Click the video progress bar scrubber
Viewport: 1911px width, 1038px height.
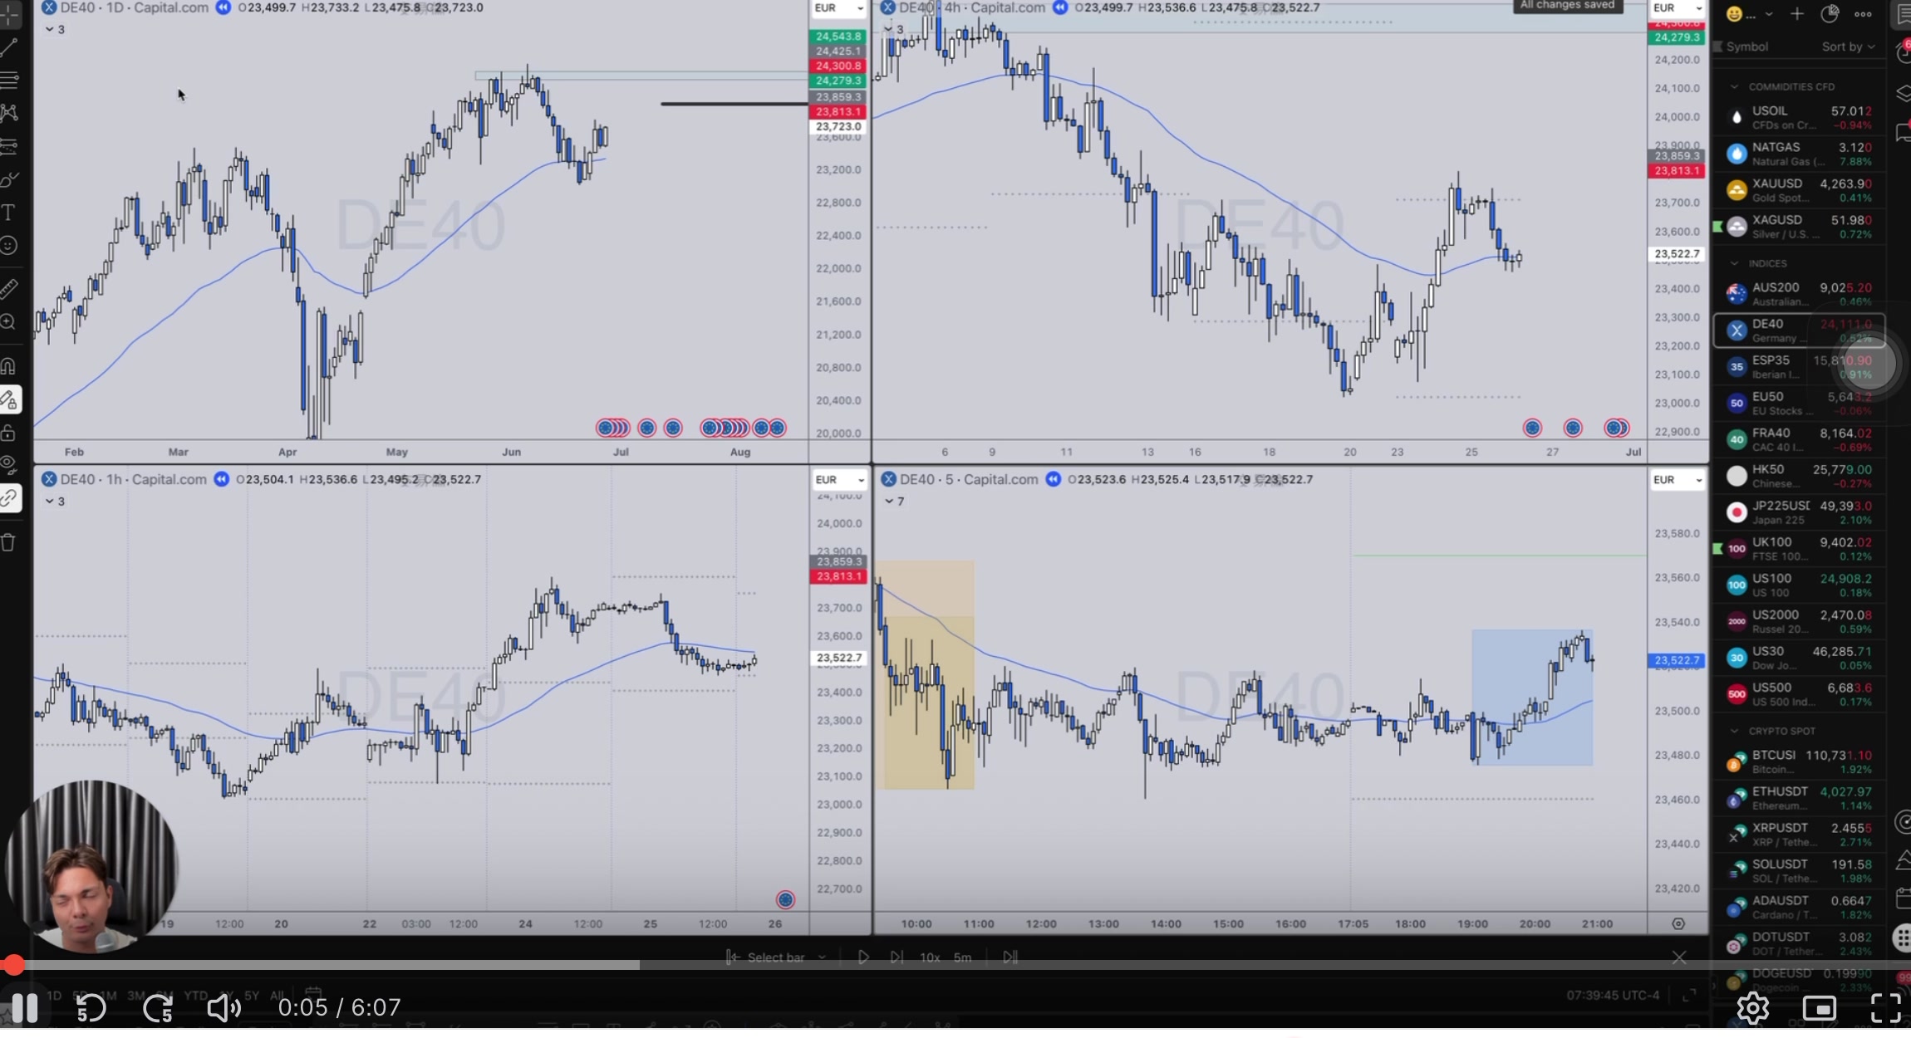click(13, 965)
